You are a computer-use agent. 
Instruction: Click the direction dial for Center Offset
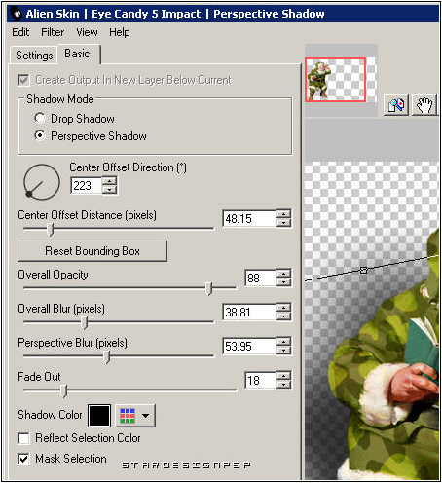tap(42, 182)
